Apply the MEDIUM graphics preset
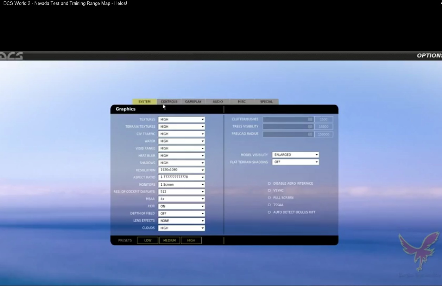The width and height of the screenshot is (442, 286). tap(170, 240)
